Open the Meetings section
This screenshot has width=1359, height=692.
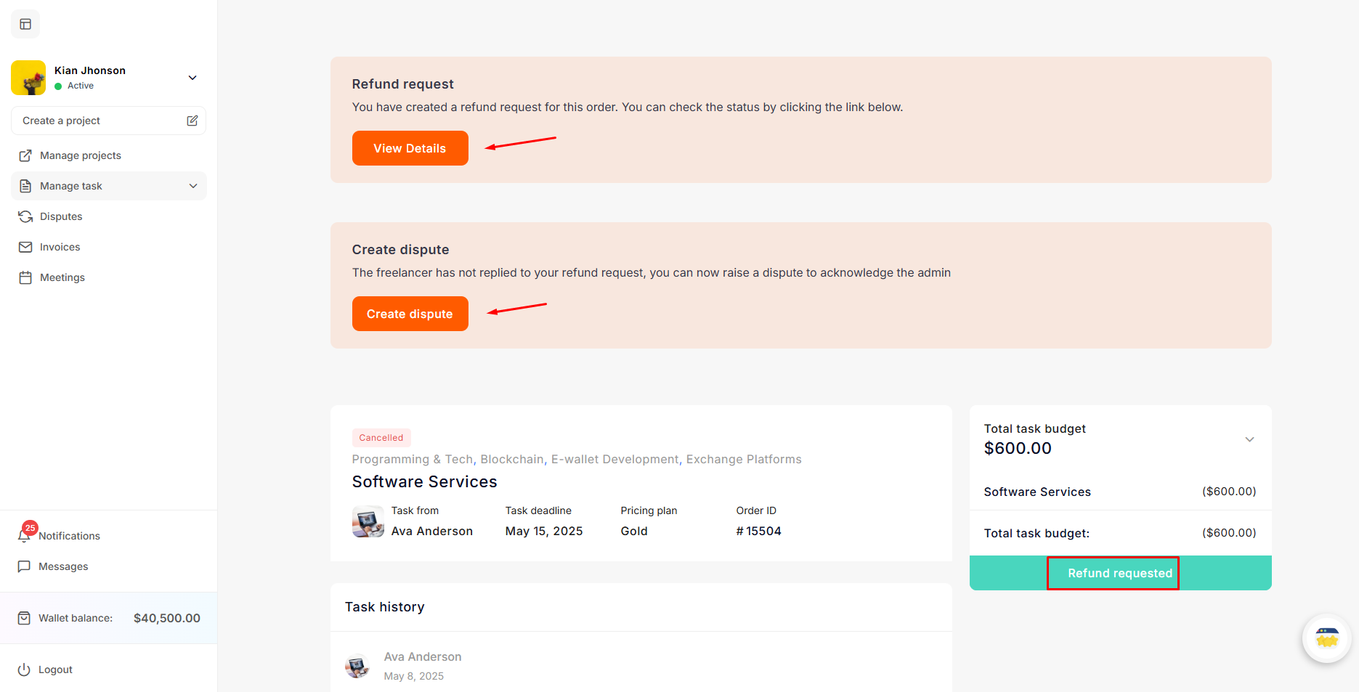tap(62, 277)
